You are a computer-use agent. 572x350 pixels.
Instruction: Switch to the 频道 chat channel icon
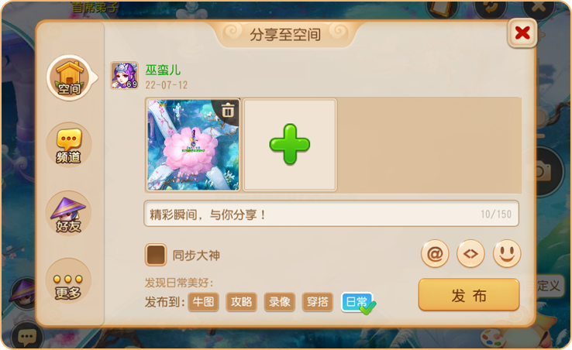click(x=68, y=145)
